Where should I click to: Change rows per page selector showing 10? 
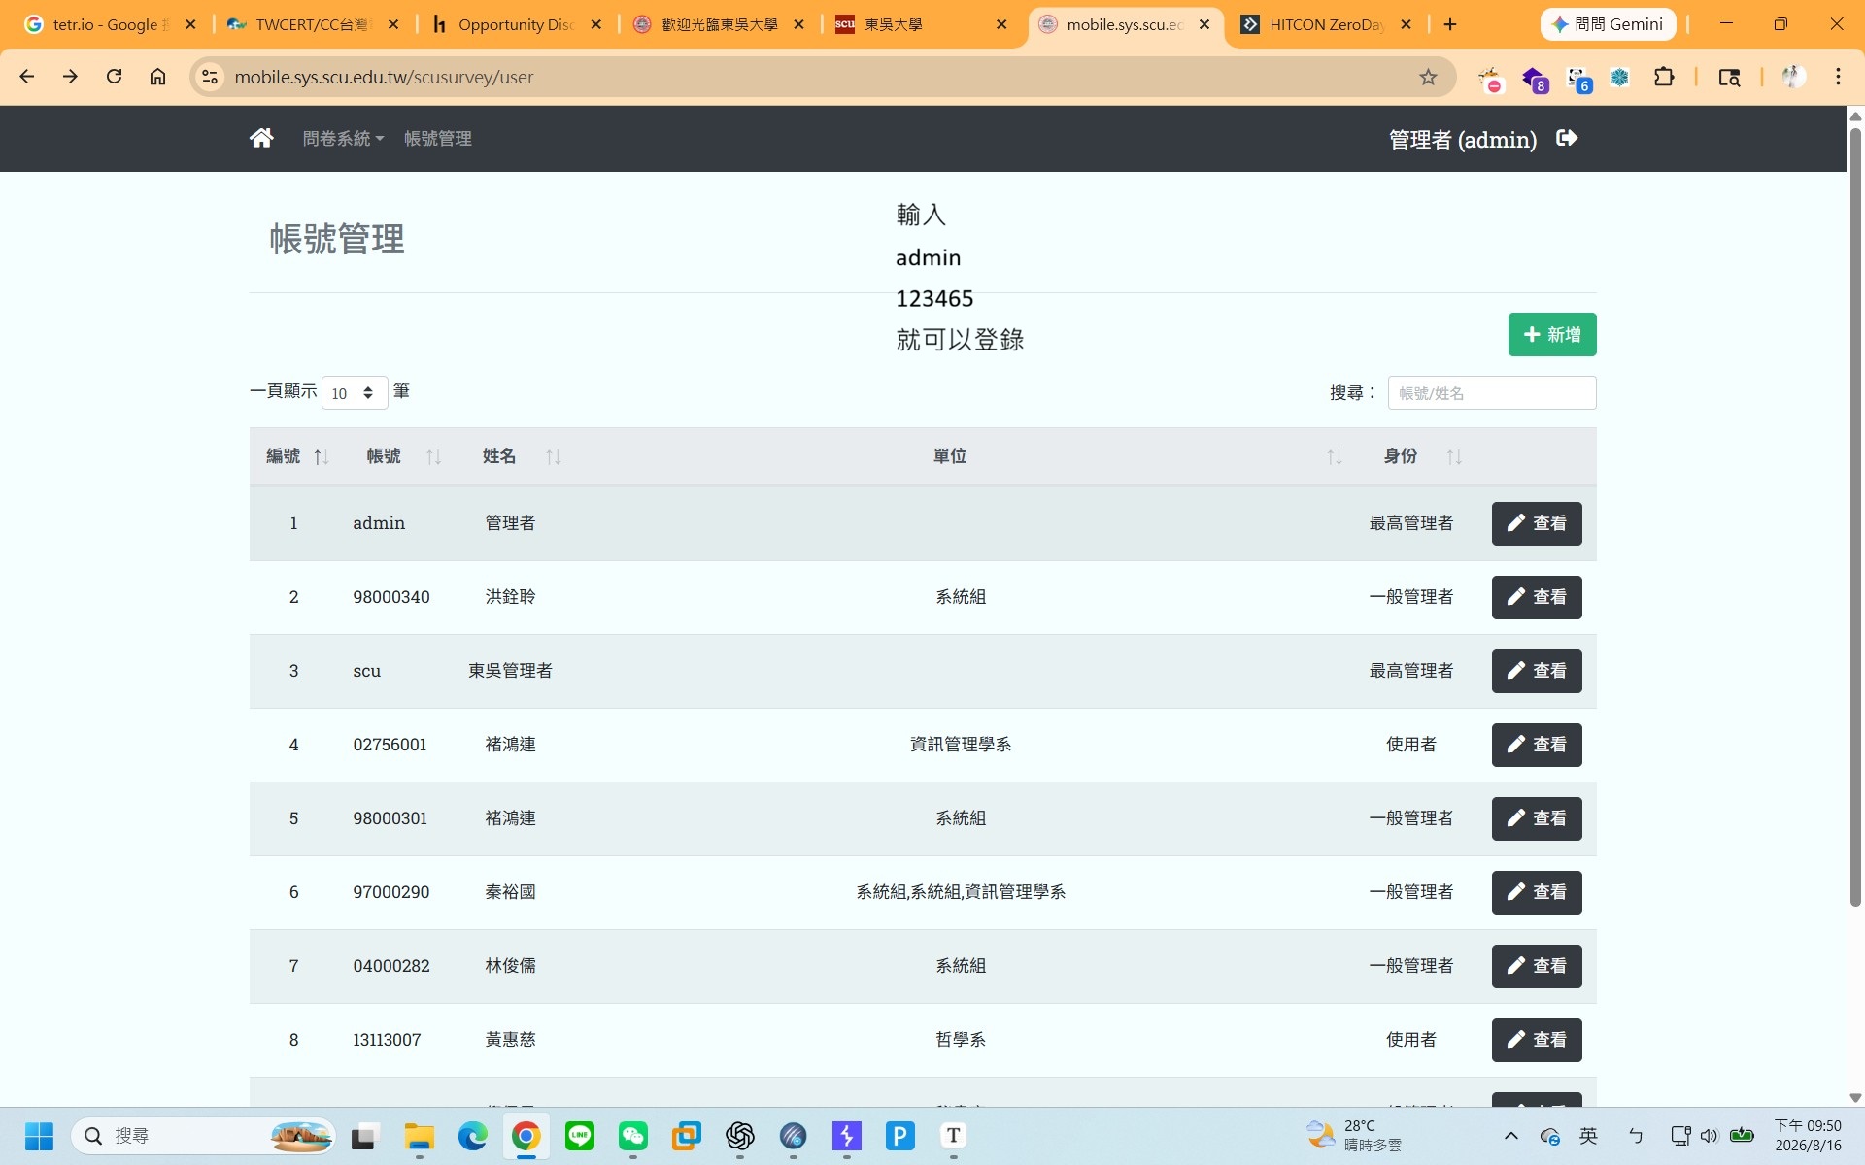[355, 393]
